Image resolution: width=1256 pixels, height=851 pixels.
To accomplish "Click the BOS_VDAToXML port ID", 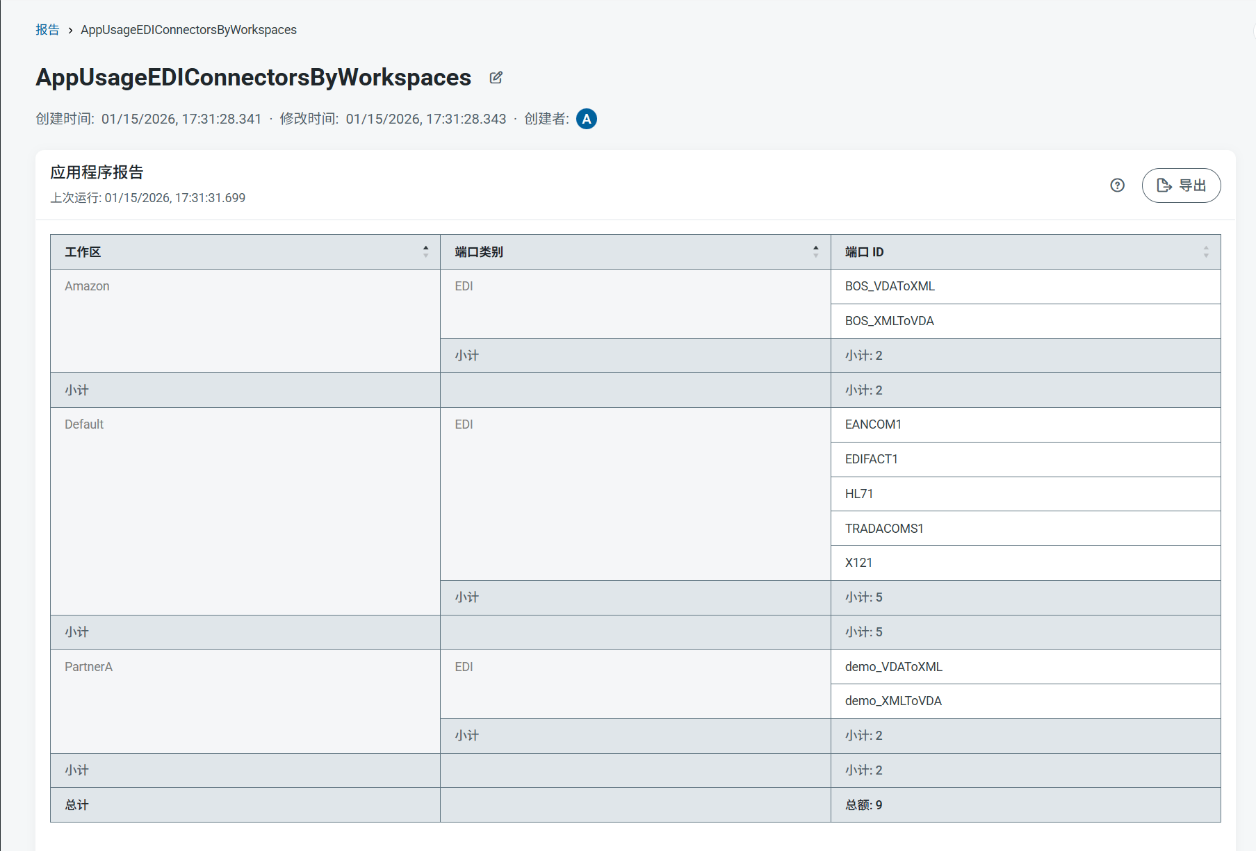I will click(x=890, y=286).
